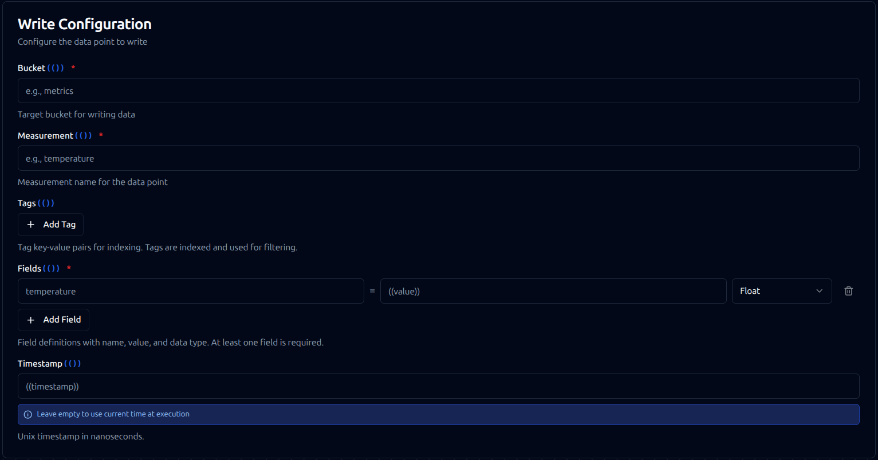Click the ((value)) field value input
The image size is (878, 460).
[x=553, y=292]
